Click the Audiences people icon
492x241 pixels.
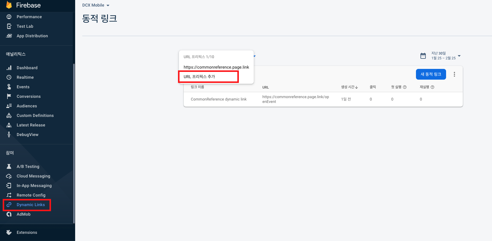click(9, 106)
